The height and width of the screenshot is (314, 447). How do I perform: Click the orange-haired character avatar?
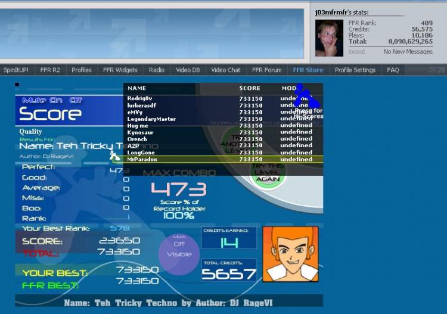pyautogui.click(x=290, y=254)
